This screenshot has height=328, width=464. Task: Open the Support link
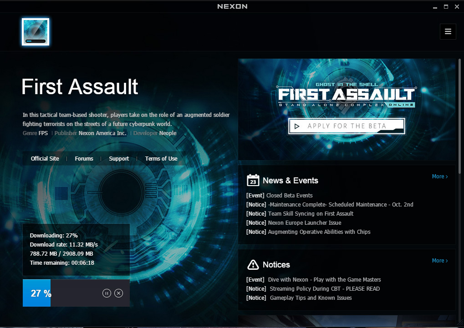pos(119,159)
